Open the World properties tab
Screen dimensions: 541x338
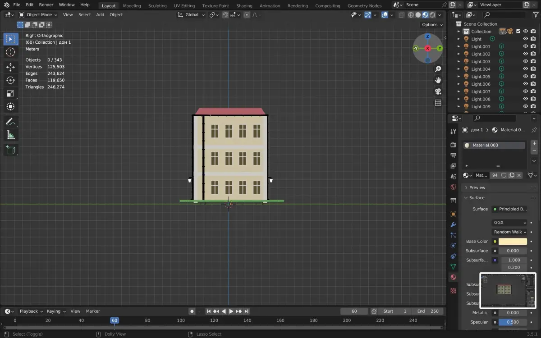point(454,187)
